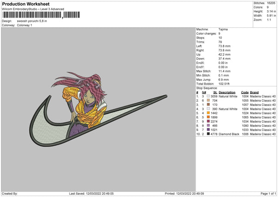Click the 'Page 1 of 1' footer text

268,193
